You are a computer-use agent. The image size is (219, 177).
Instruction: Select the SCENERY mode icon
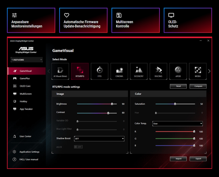tap(139, 71)
